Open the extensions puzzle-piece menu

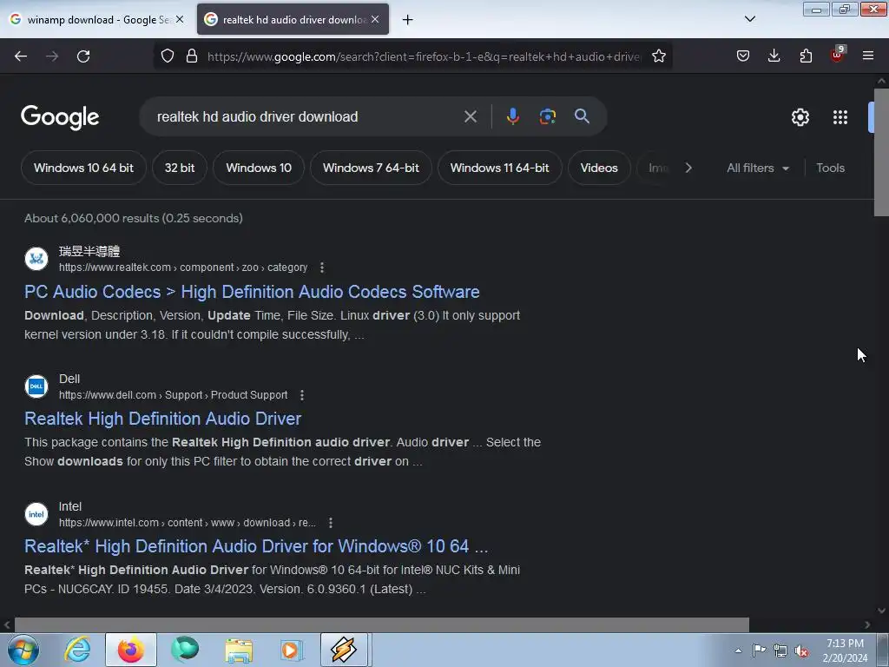pos(806,56)
